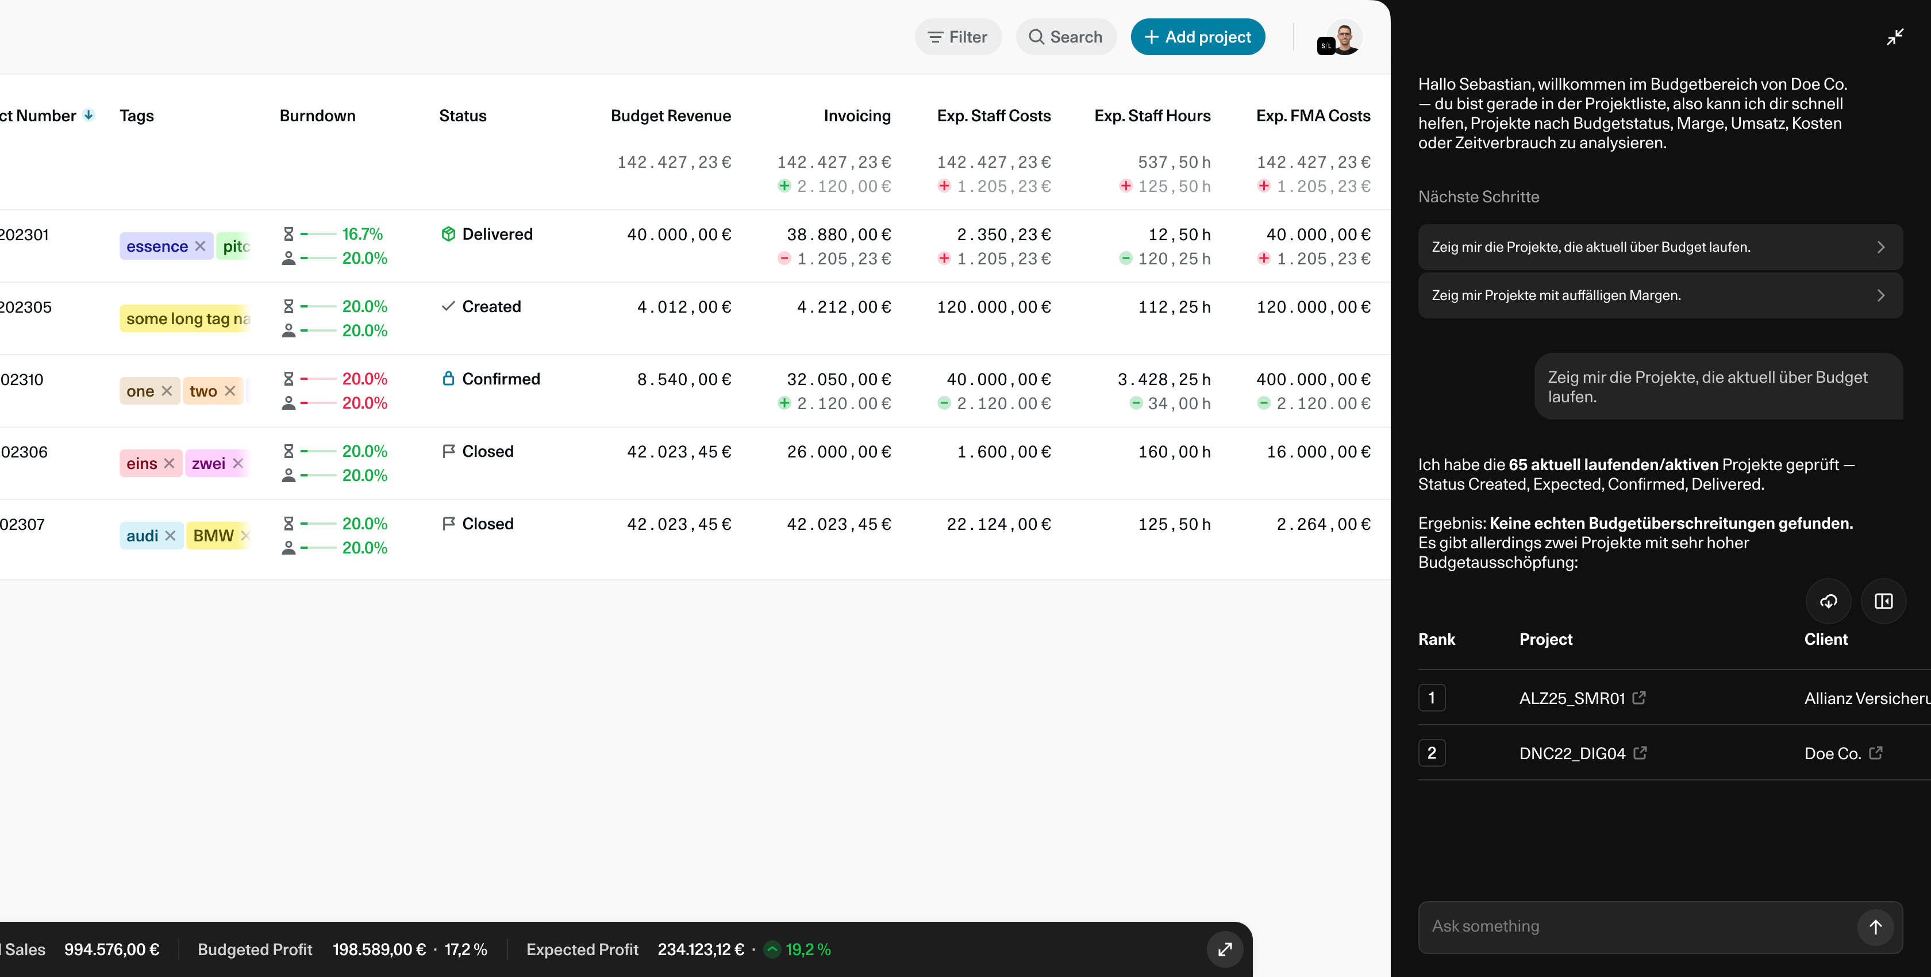Screen dimensions: 1931x977
Task: Click the Budget Revenue value 40.000,00 €
Action: (x=678, y=234)
